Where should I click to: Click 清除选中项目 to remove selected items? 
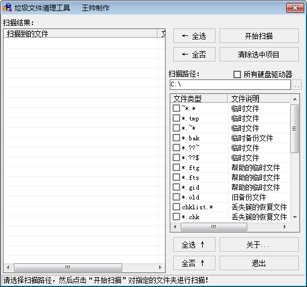click(259, 54)
